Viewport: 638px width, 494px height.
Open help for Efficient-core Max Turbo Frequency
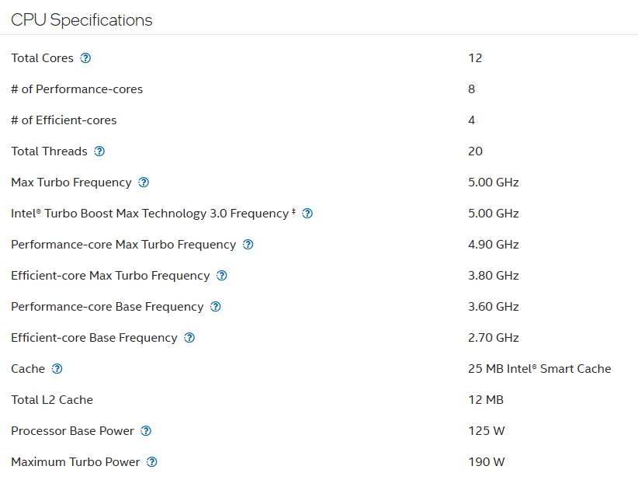pos(222,276)
